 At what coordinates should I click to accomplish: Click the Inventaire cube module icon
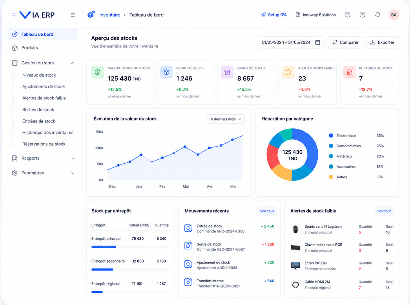click(91, 15)
